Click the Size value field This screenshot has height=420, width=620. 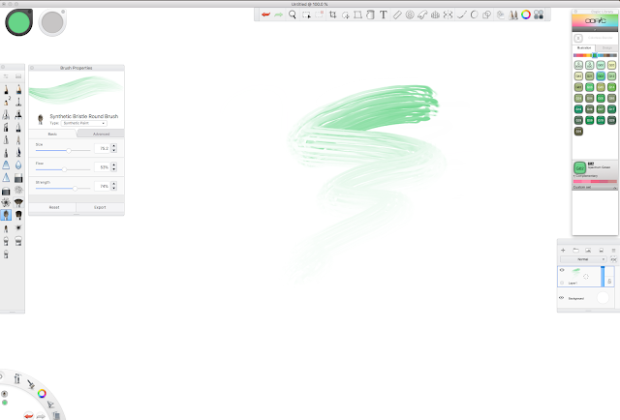tap(102, 148)
